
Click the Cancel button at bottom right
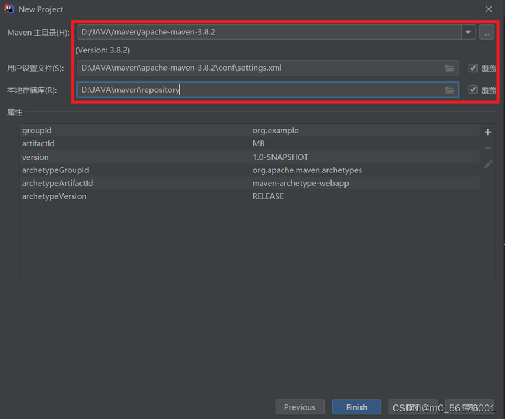click(x=413, y=407)
